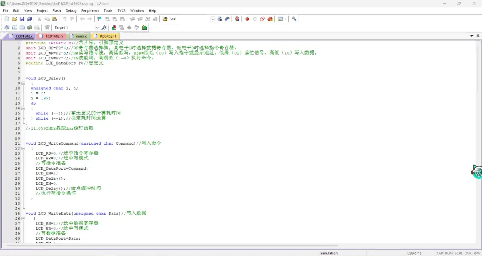Open Options for Target magic wand icon
Viewport: 482px width, 256px height.
[x=104, y=27]
